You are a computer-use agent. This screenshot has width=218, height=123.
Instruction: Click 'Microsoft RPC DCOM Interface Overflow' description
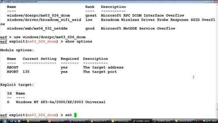pyautogui.click(x=142, y=15)
